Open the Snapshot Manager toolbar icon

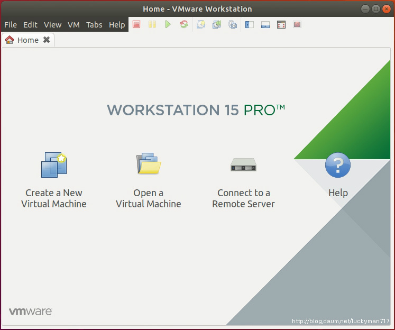pos(233,24)
